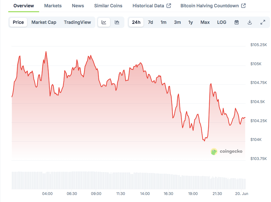Select the Market Cap chart mode
Screen dimensions: 271x202
44,22
